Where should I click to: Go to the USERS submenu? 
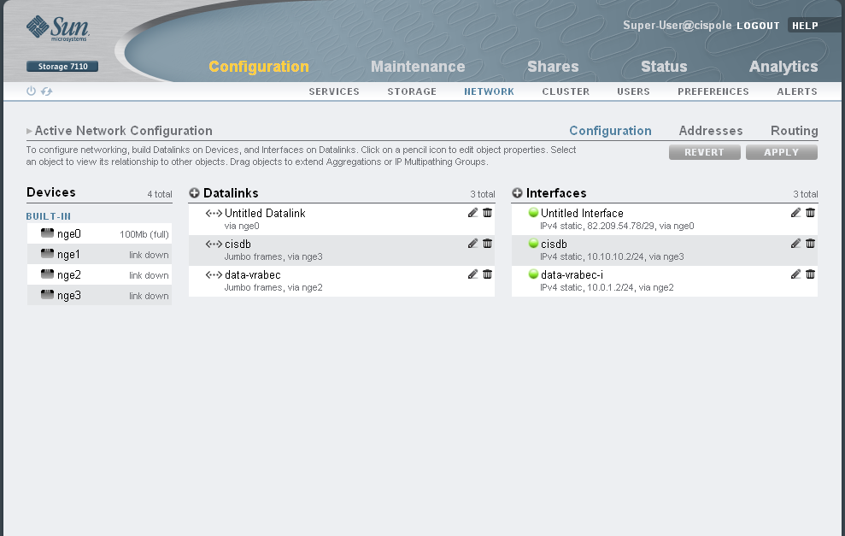pos(633,91)
